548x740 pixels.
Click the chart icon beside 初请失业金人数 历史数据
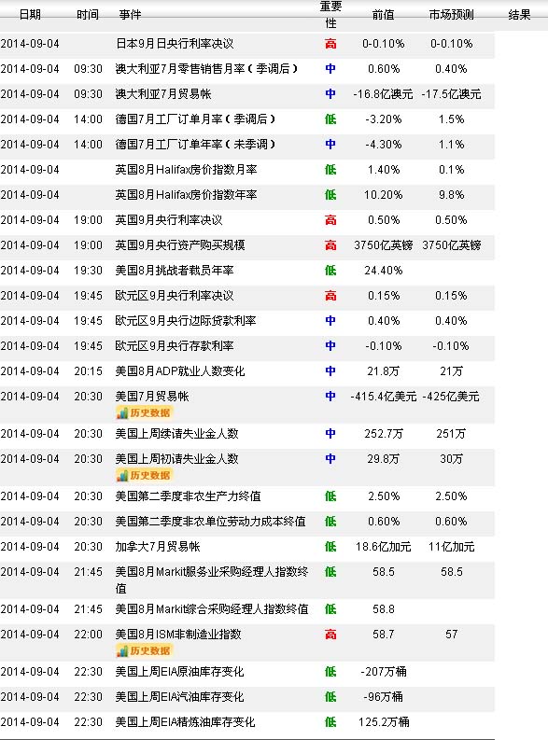coord(122,475)
